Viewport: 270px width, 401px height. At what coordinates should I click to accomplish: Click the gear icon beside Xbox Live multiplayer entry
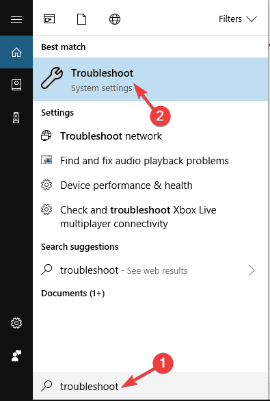tap(46, 209)
